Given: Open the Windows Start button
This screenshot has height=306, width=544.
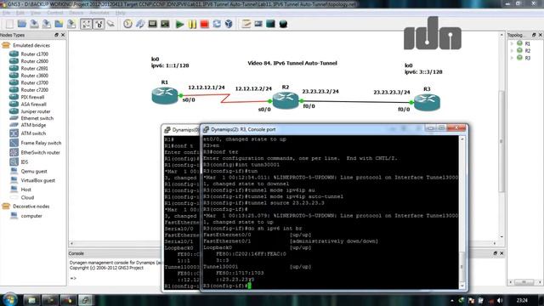Looking at the screenshot, I should 9,299.
